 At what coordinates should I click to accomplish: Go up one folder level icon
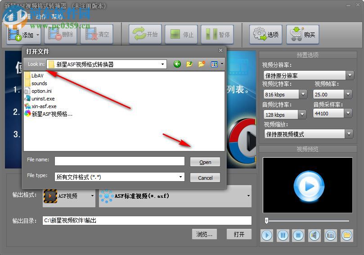189,64
